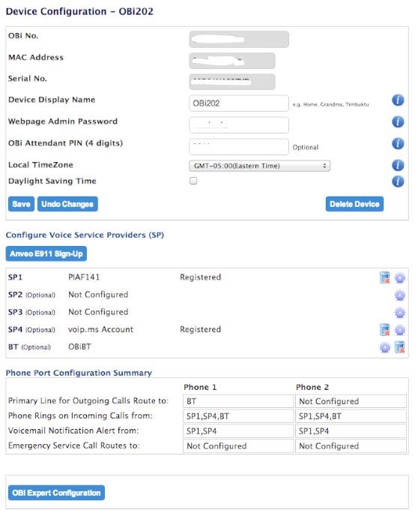Viewport: 418px width, 516px height.
Task: Open info icon for OBi Attendant PIN
Action: click(x=398, y=143)
